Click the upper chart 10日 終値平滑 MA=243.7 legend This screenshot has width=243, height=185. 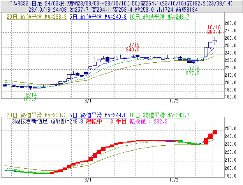(x=159, y=17)
